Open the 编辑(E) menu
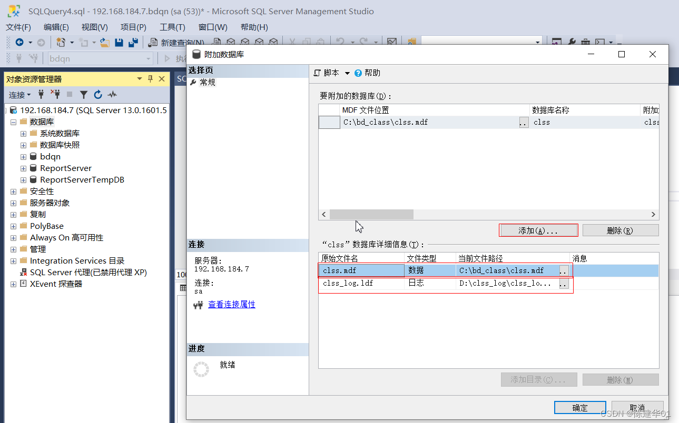The image size is (679, 423). [x=56, y=27]
